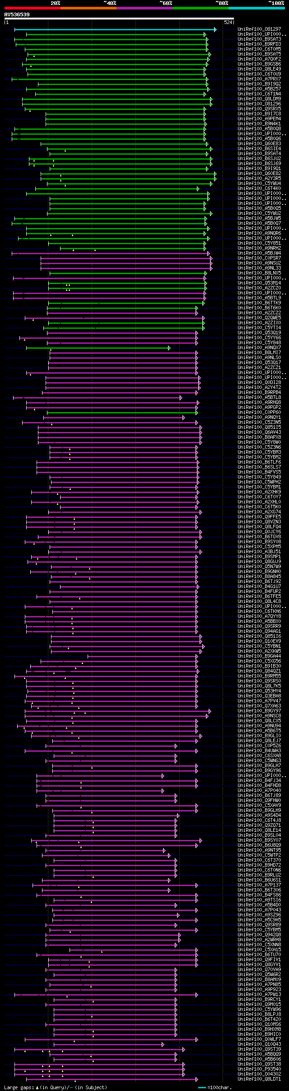Click label UniRef100_A9NSU2

click(259, 263)
